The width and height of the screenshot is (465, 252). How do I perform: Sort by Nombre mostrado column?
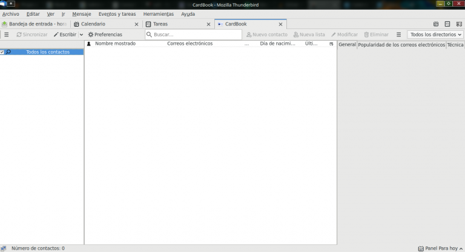click(116, 44)
